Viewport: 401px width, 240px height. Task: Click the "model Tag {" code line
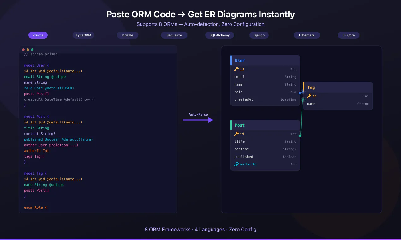pos(35,173)
